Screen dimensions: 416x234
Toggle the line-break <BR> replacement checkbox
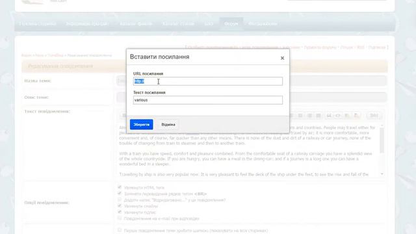pos(120,193)
